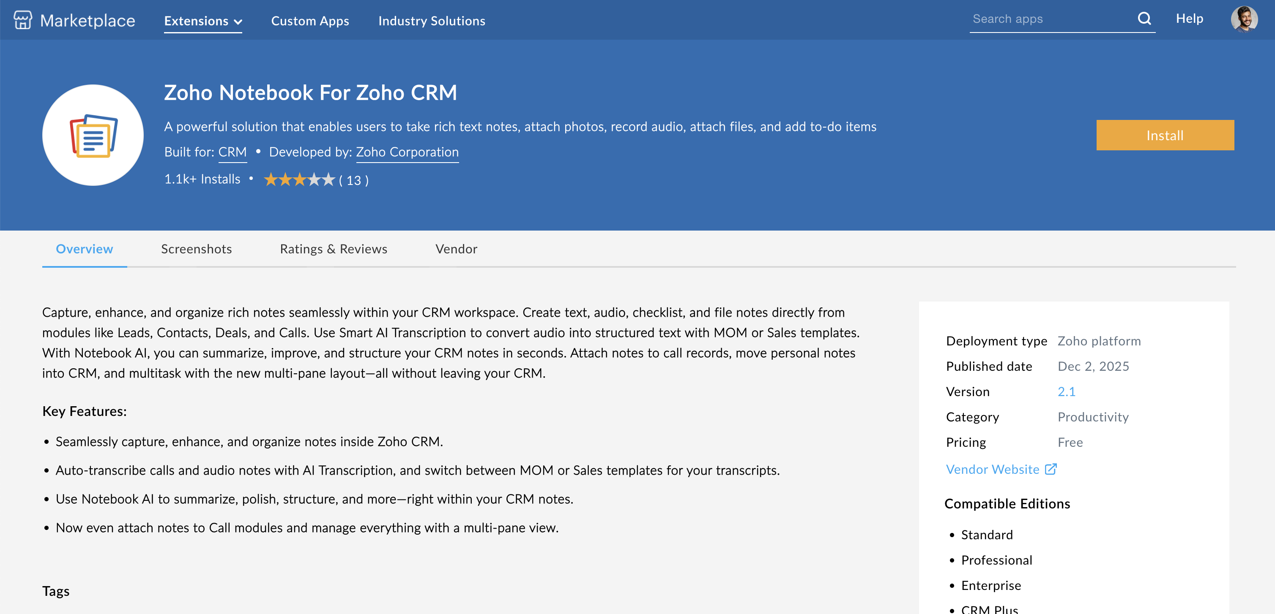Click the version 2.1 link
This screenshot has height=614, width=1275.
pos(1067,391)
